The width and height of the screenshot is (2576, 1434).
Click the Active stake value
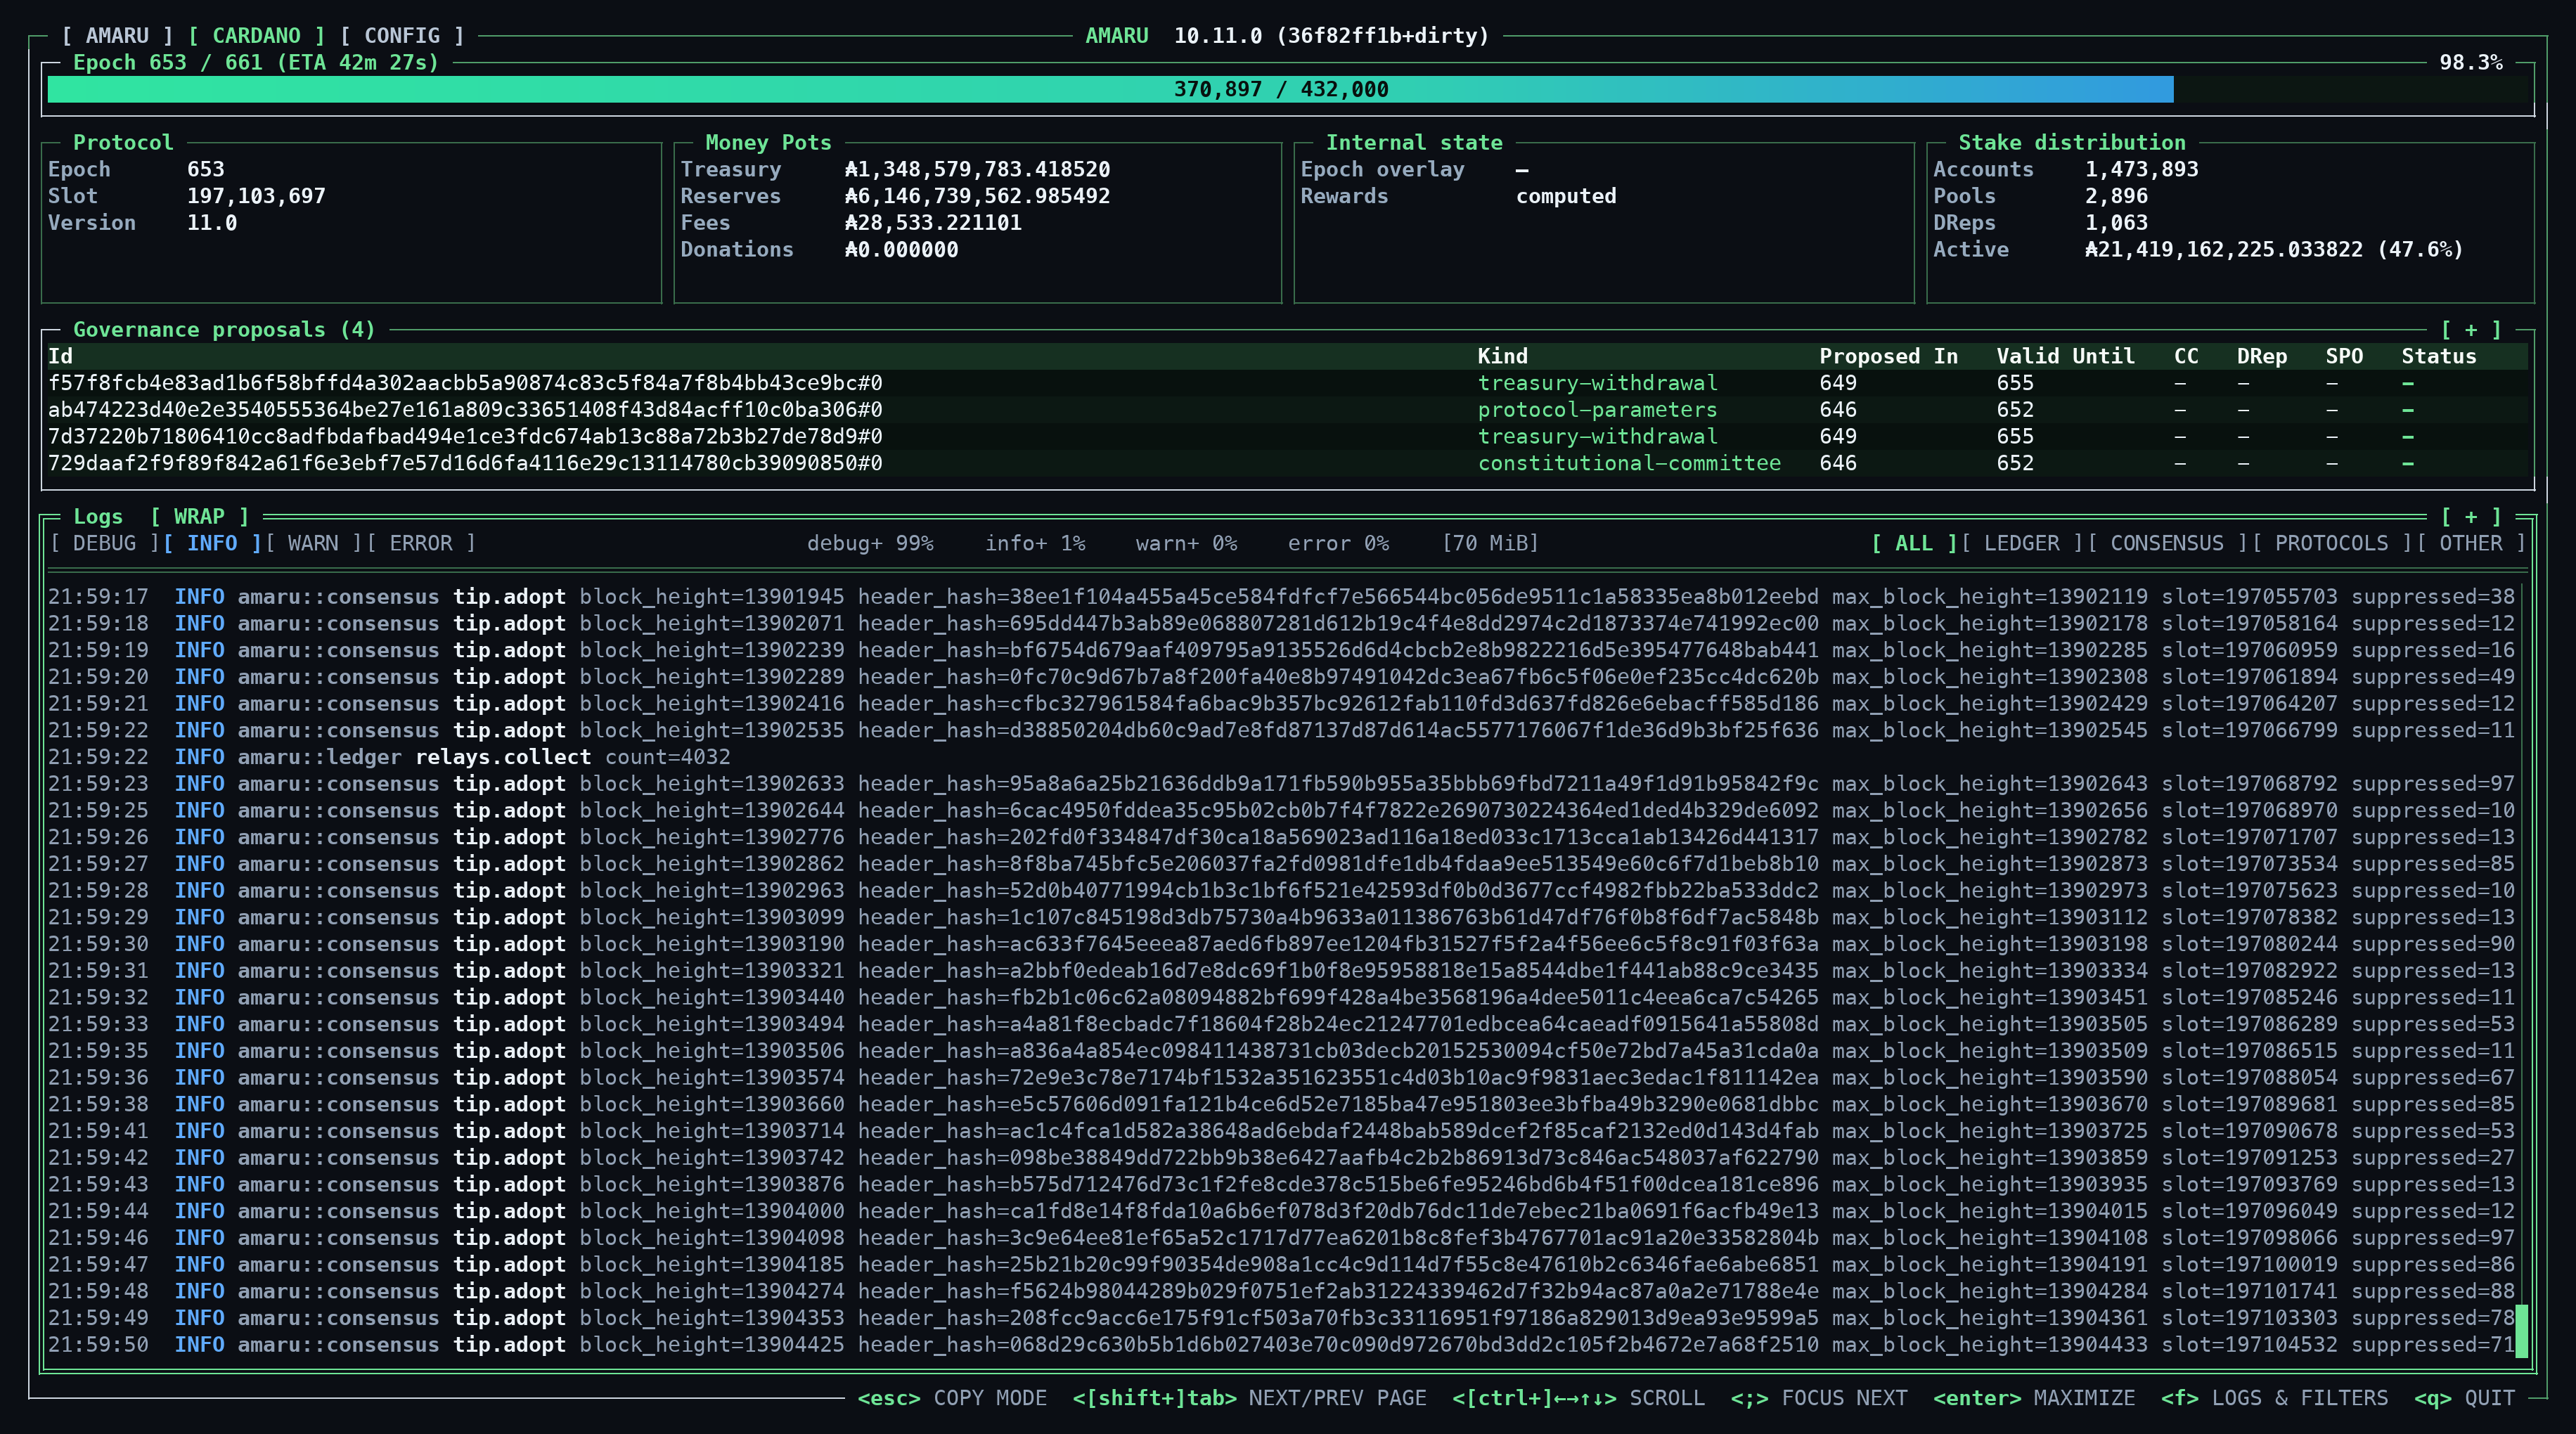coord(2274,250)
